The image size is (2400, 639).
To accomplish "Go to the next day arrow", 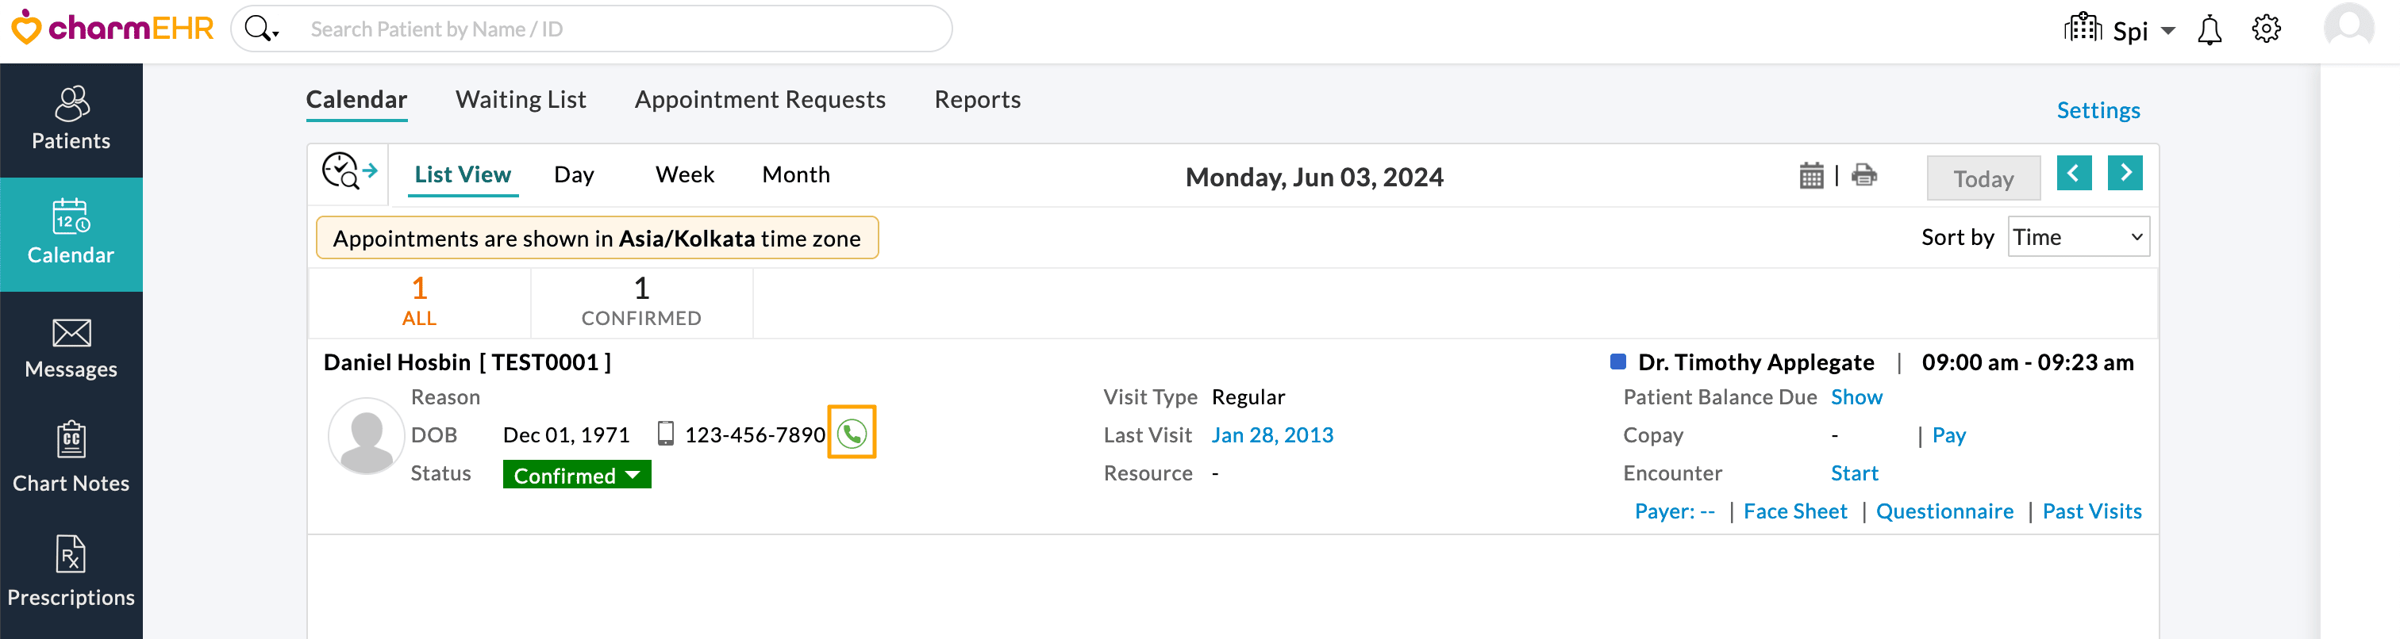I will [x=2125, y=173].
